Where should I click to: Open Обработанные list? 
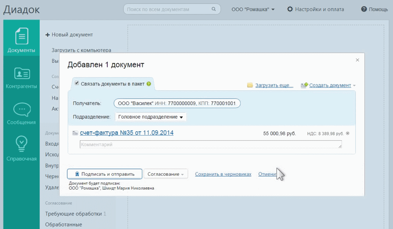tap(63, 225)
